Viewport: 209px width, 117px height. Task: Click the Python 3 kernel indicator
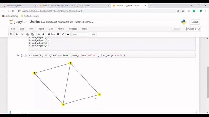click(x=192, y=29)
